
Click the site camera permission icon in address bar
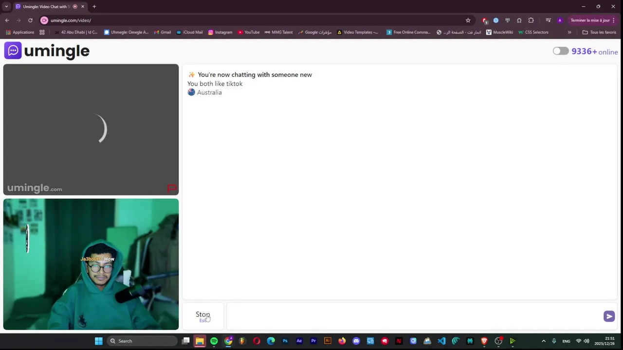(44, 20)
